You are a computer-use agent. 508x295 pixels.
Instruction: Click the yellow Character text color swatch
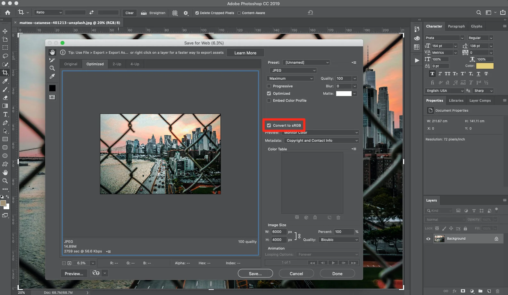pyautogui.click(x=485, y=66)
